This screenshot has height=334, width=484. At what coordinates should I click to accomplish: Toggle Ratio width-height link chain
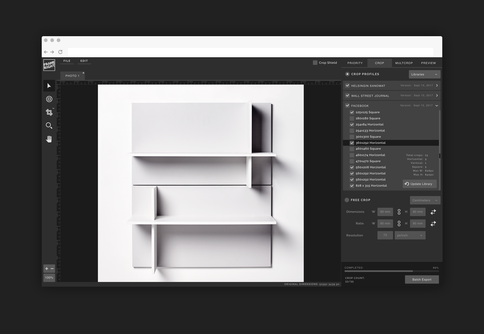[399, 224]
